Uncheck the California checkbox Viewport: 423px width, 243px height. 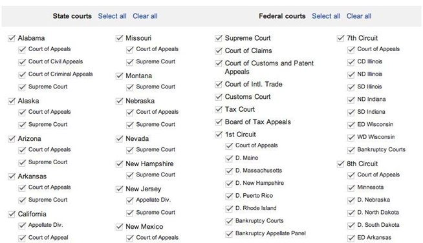[x=12, y=214]
